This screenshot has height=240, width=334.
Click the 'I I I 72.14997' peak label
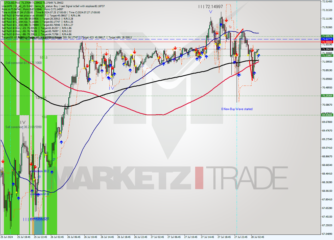210,7
